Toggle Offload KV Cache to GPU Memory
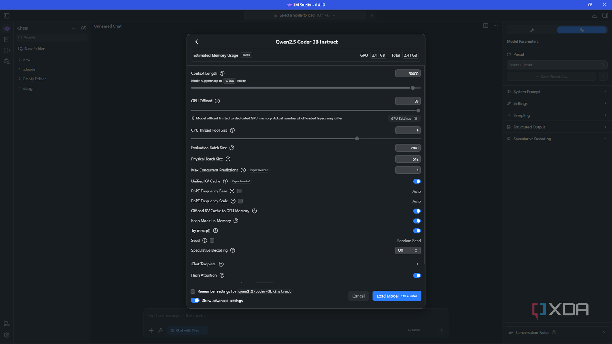 point(417,211)
